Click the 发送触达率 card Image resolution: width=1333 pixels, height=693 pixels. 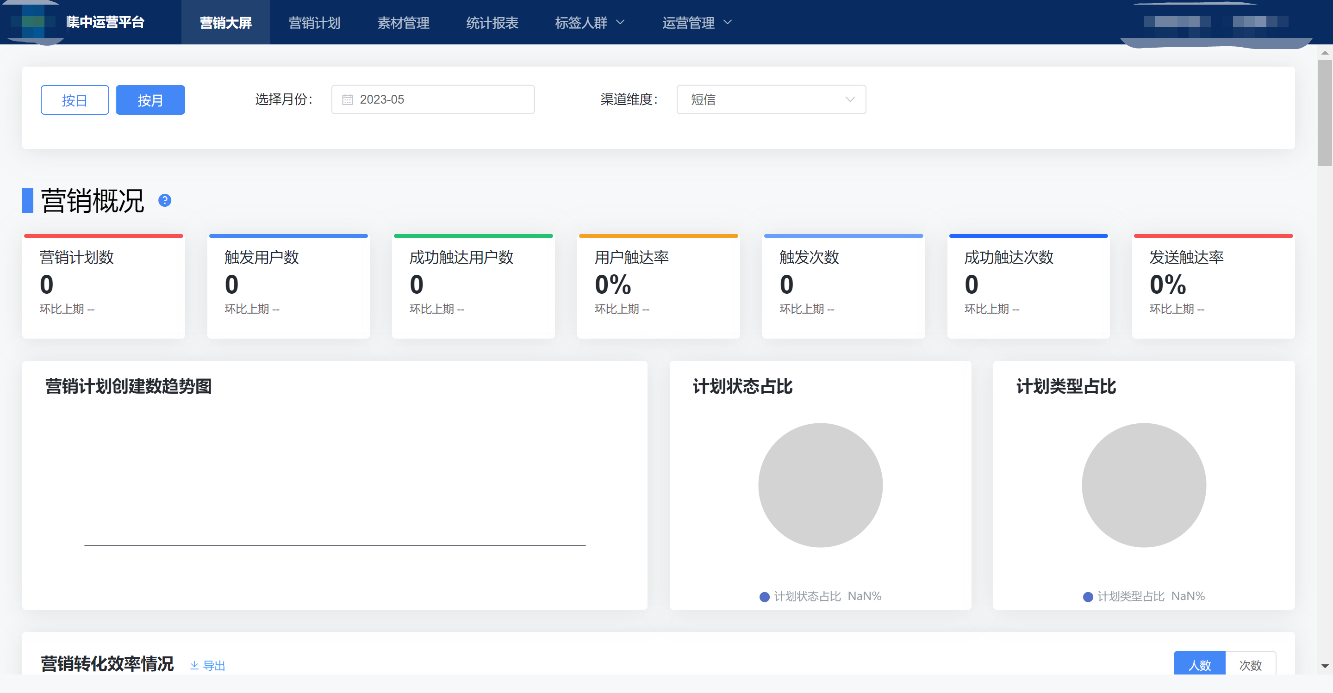[1214, 286]
